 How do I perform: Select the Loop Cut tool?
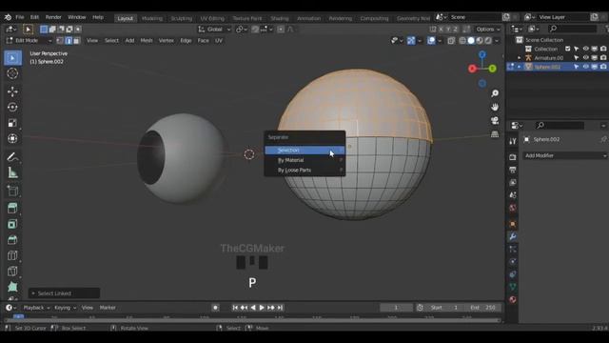tap(12, 255)
